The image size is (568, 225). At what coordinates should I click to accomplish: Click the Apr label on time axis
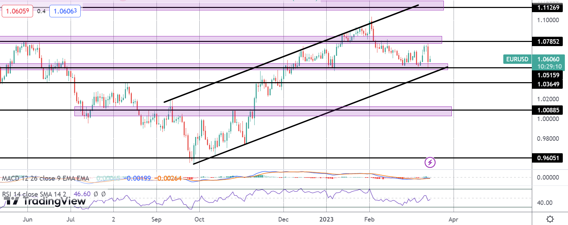pyautogui.click(x=454, y=219)
